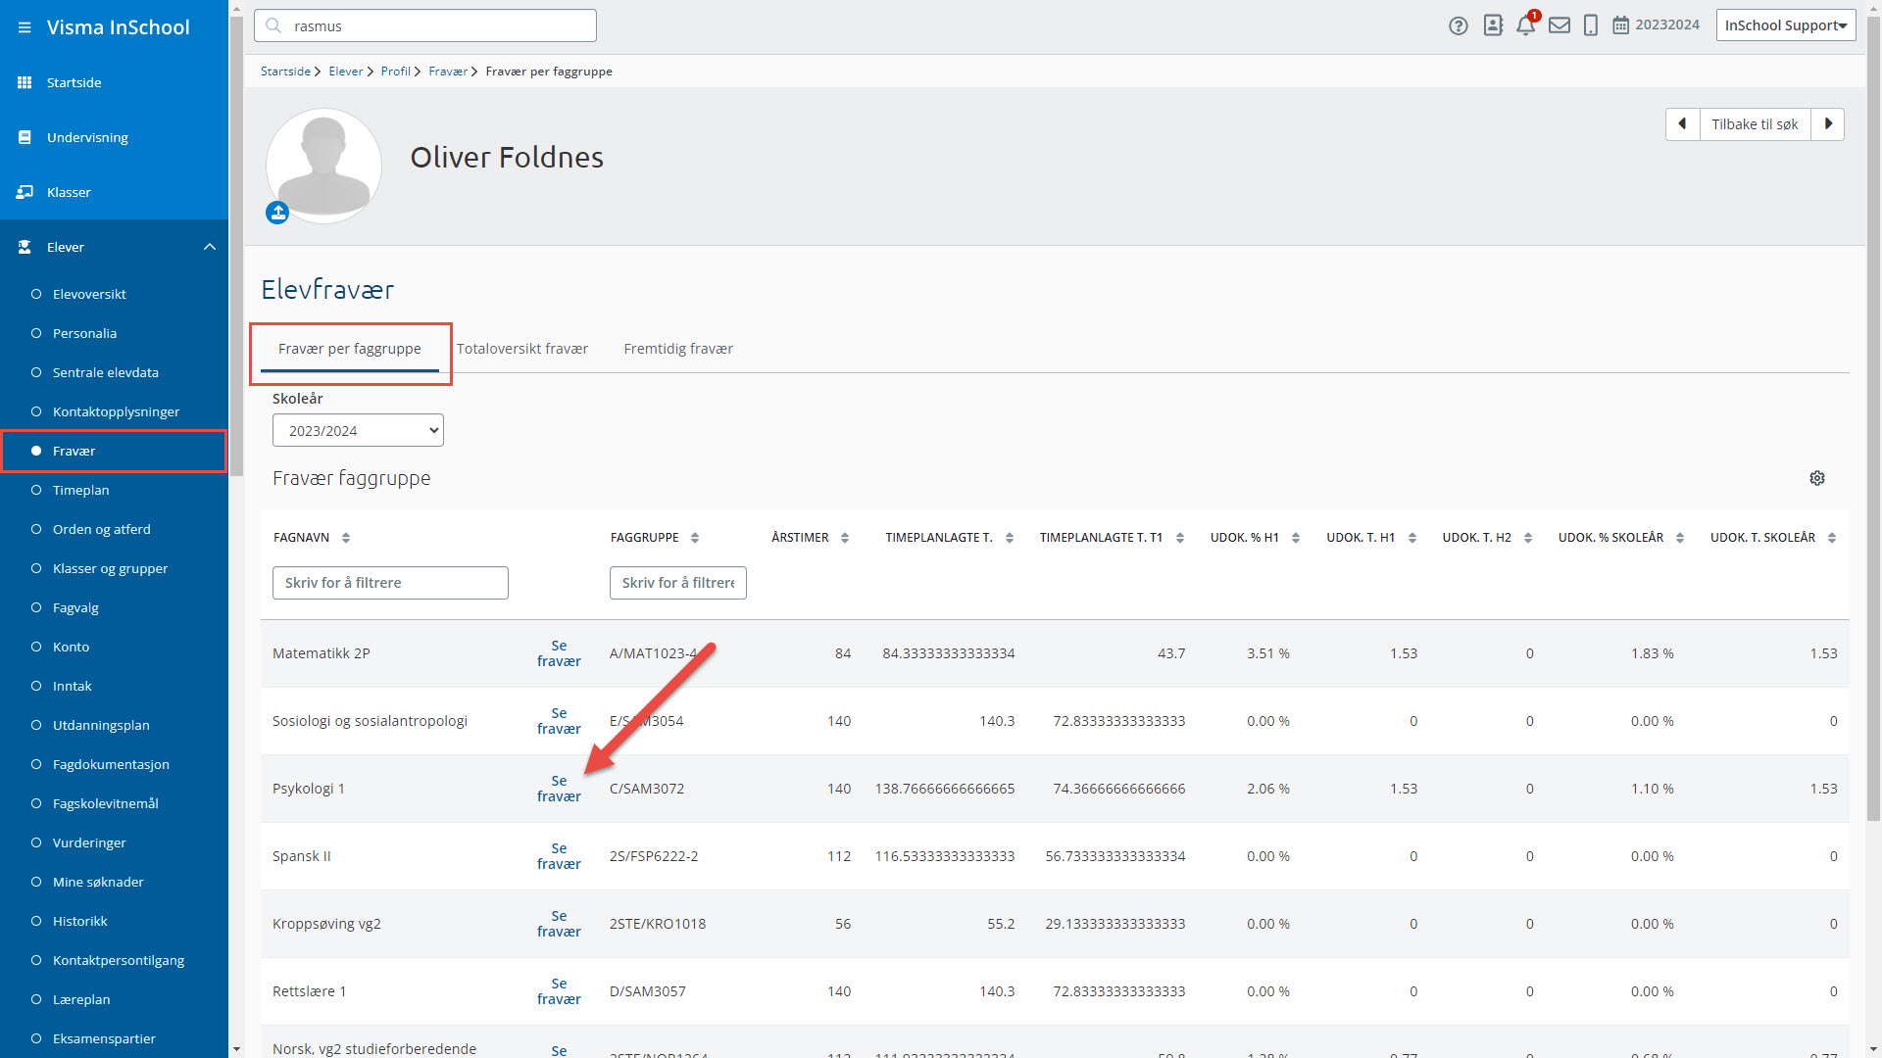This screenshot has height=1058, width=1882.
Task: Sort table by FAGNAVN column arrows
Action: [x=345, y=538]
